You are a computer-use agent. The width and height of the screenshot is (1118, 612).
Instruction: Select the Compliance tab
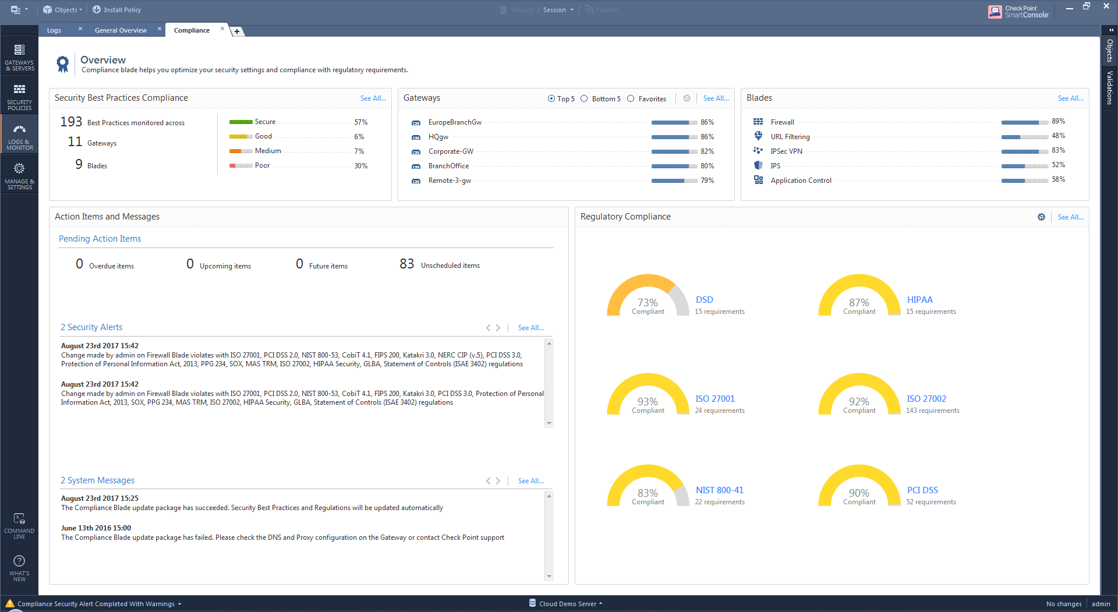[192, 30]
